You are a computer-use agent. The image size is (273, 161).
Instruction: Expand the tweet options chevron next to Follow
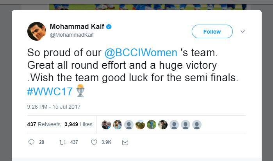tap(243, 31)
